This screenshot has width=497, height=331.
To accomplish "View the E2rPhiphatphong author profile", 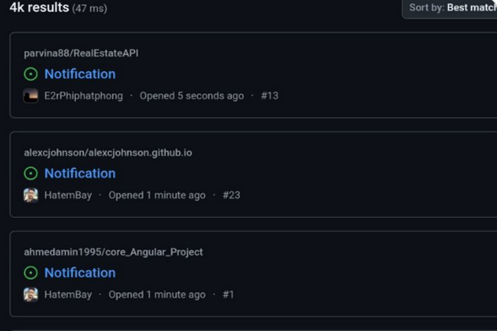I will (x=83, y=96).
